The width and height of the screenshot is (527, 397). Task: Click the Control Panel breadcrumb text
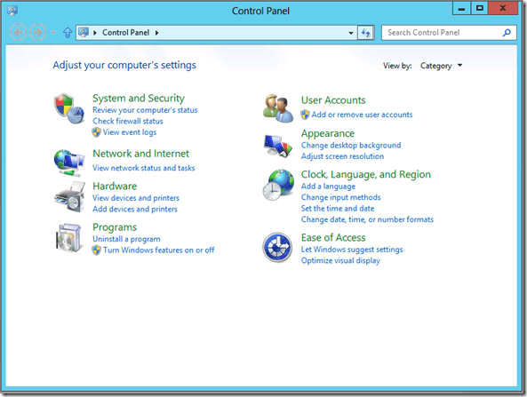point(125,33)
